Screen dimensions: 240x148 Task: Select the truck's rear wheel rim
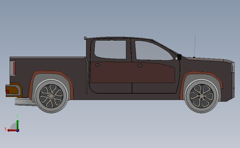(51, 96)
